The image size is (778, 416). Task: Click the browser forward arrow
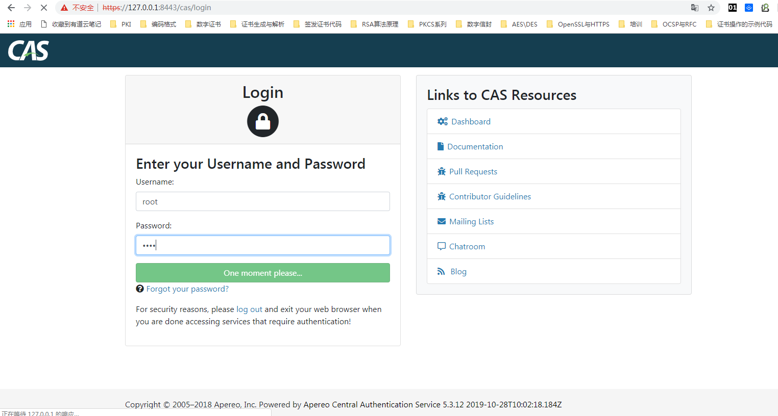[28, 8]
